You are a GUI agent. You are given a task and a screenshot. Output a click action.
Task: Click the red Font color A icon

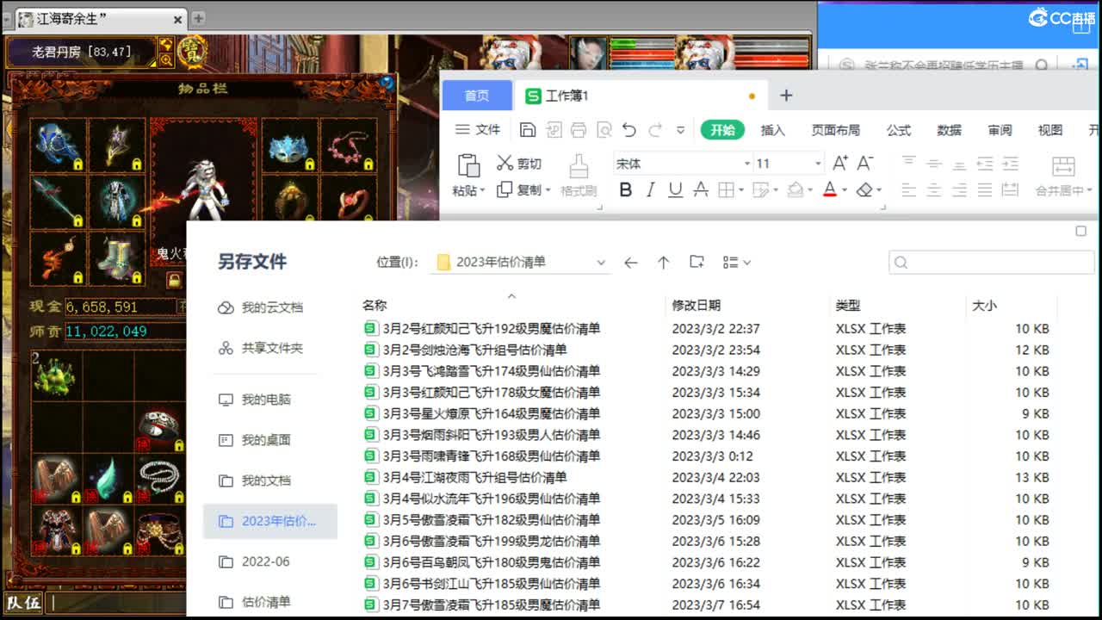(830, 190)
